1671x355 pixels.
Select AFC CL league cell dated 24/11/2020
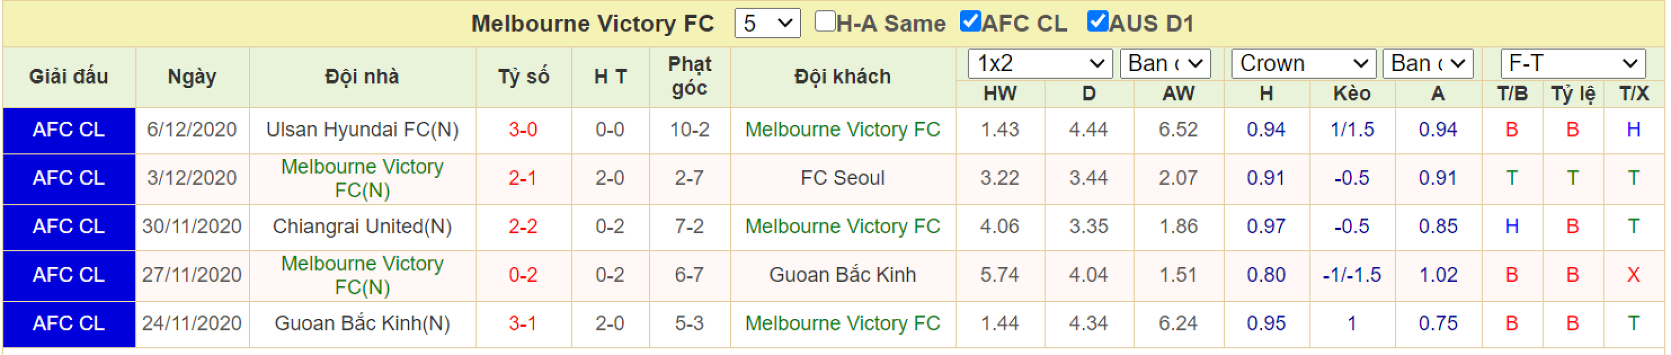click(x=69, y=323)
